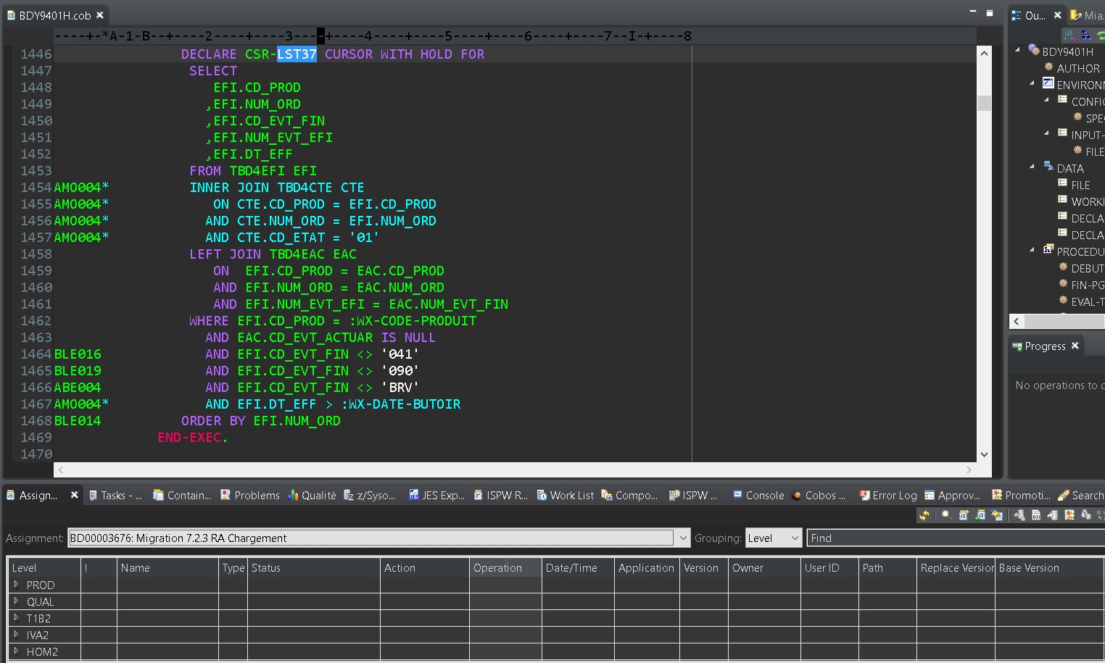Click the checkout lock icon in assignment toolbar
The image size is (1105, 663).
1019,515
